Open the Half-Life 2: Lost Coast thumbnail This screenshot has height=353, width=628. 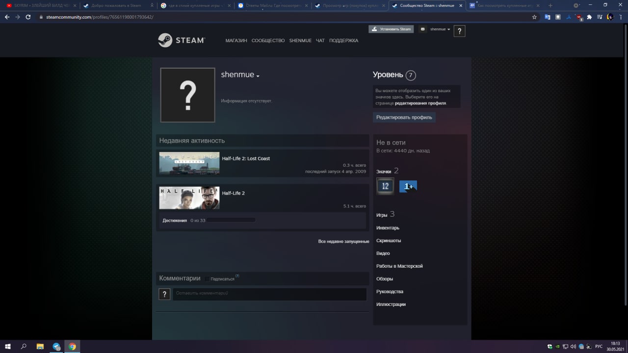[x=189, y=163]
